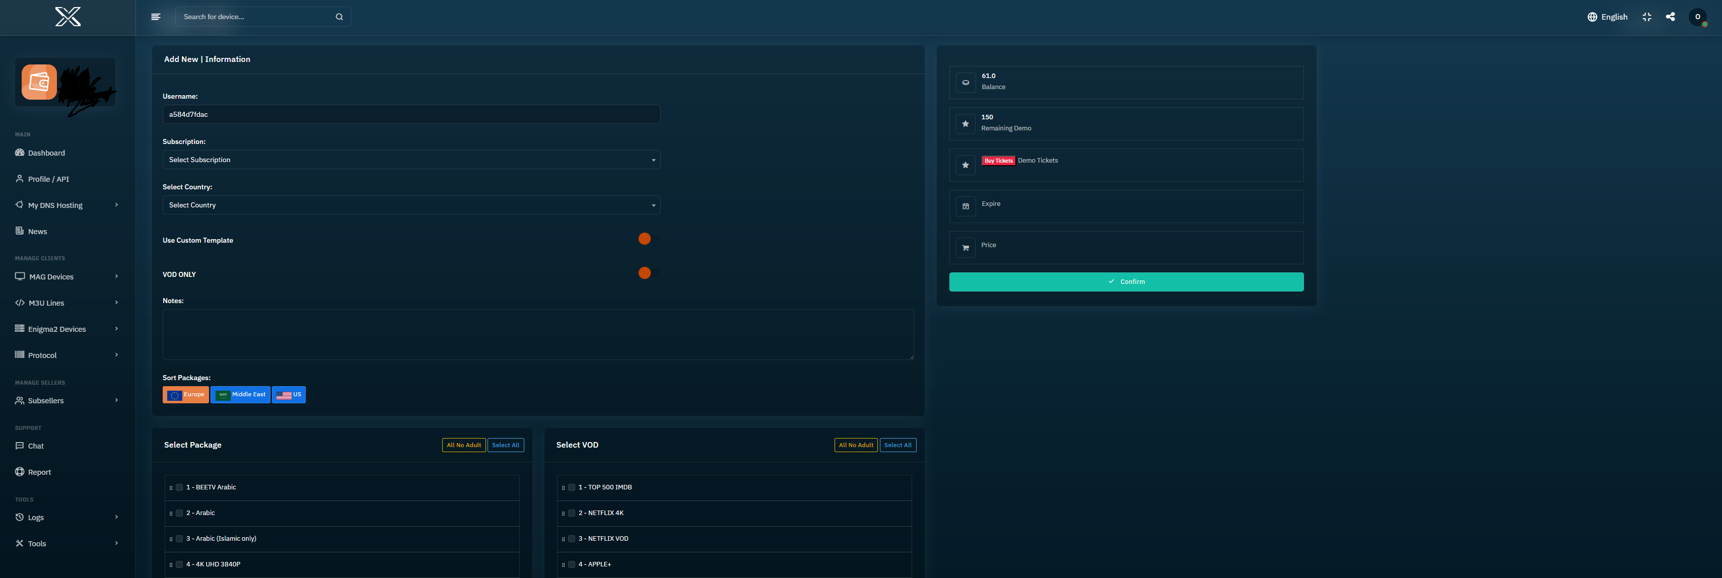Click All No Adult in Select Package
The height and width of the screenshot is (578, 1722).
[x=463, y=445]
